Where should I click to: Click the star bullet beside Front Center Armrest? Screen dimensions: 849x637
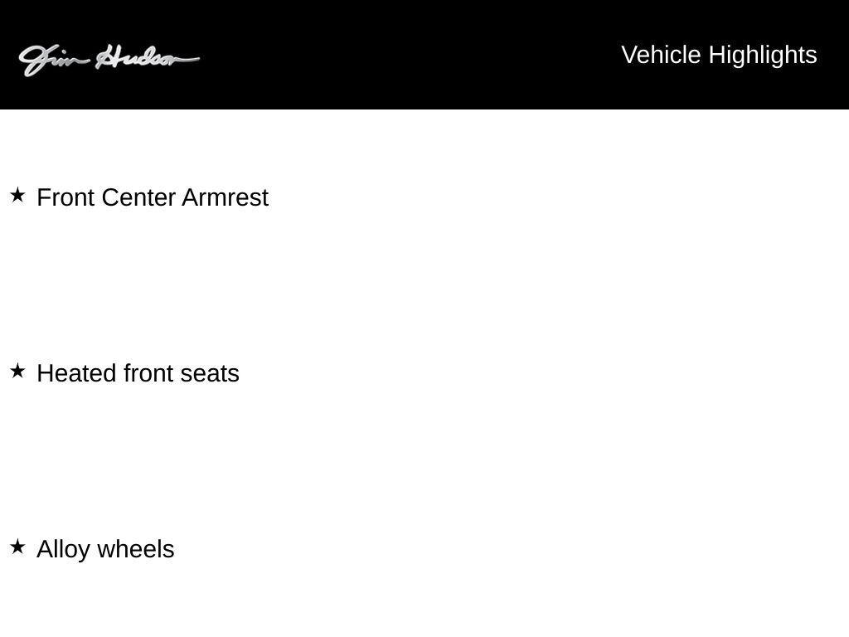click(17, 196)
